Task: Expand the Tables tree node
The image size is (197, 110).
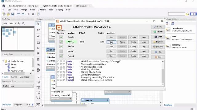Action: (6, 64)
